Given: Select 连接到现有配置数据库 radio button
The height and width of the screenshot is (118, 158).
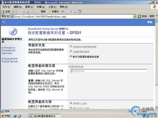Looking at the screenshot, I should 71,47.
